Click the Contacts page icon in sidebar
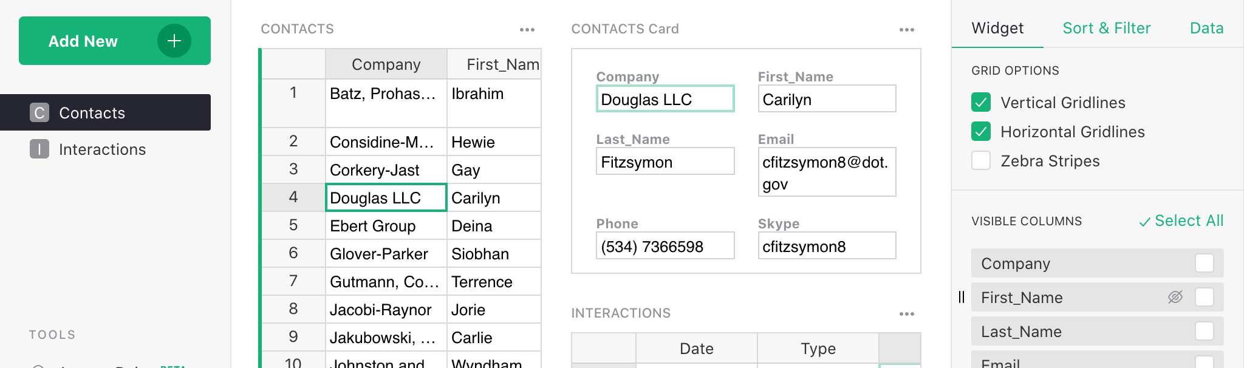1244x368 pixels. pyautogui.click(x=39, y=113)
